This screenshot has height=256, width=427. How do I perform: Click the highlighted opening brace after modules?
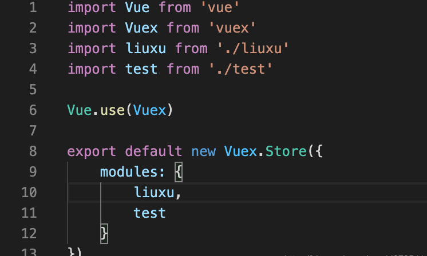point(179,172)
